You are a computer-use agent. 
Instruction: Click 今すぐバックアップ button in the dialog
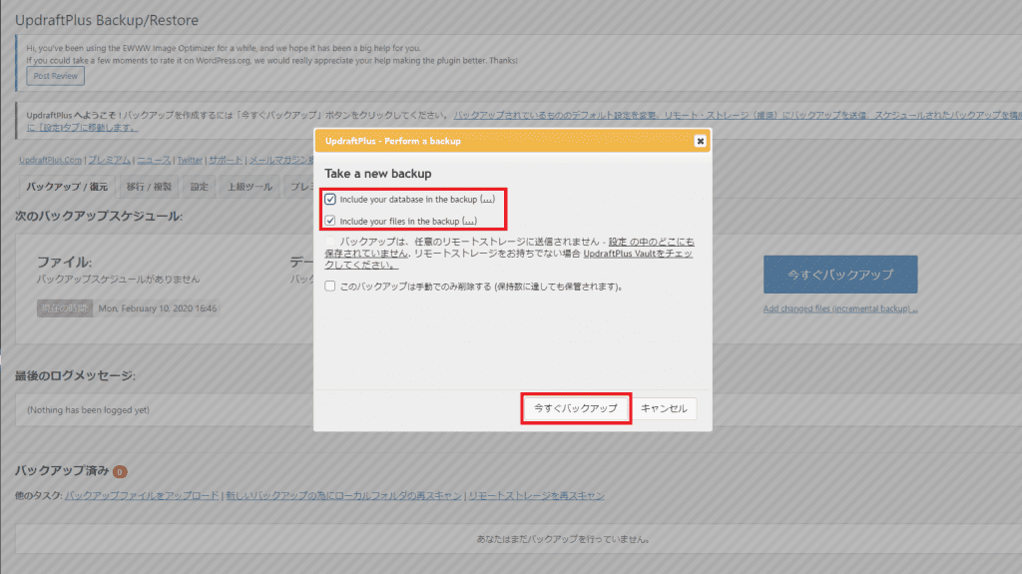[576, 408]
